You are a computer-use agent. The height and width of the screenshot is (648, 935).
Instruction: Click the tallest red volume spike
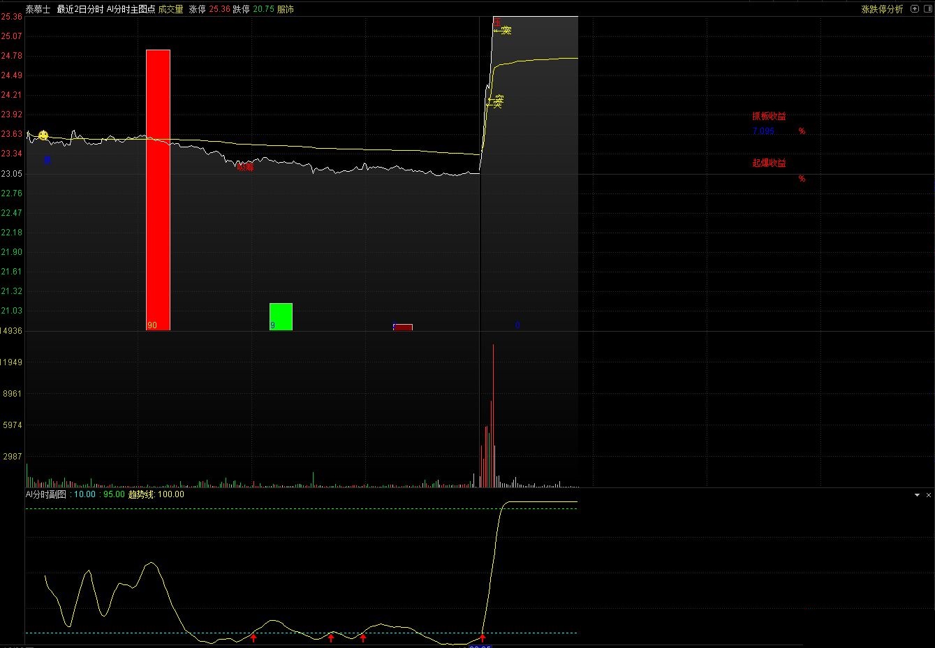[493, 415]
